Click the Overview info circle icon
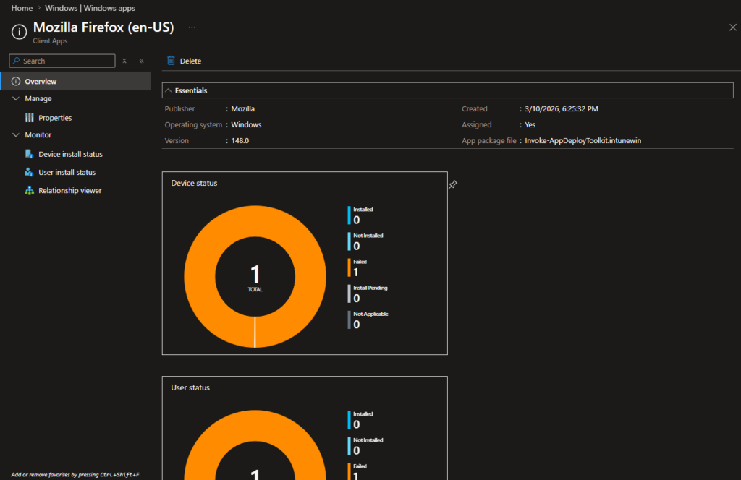 click(16, 81)
